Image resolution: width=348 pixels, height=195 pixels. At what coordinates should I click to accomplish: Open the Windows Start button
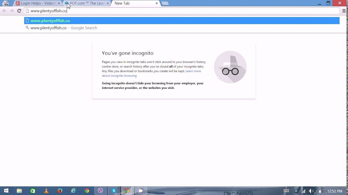pyautogui.click(x=6, y=191)
